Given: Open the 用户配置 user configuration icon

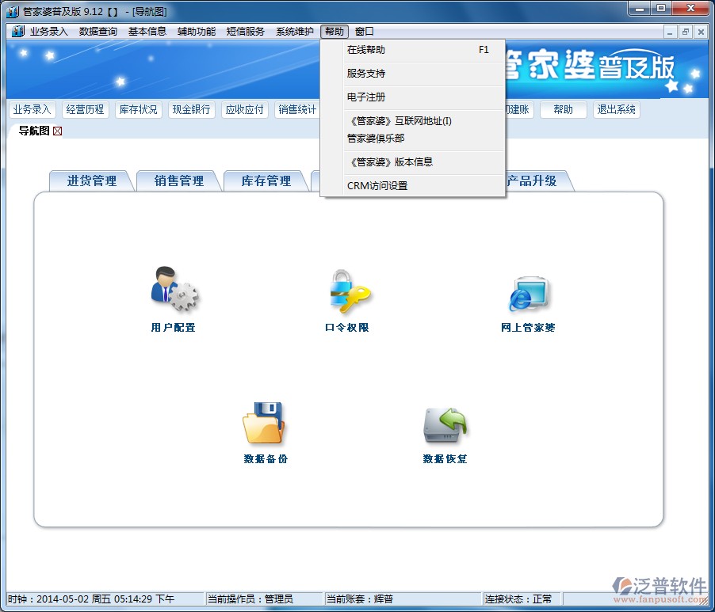Looking at the screenshot, I should tap(174, 290).
